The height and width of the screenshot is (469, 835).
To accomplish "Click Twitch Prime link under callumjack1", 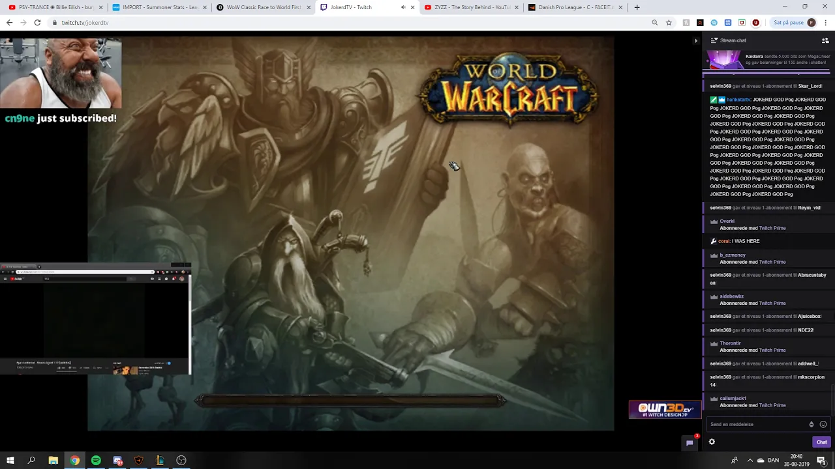I will [x=772, y=405].
